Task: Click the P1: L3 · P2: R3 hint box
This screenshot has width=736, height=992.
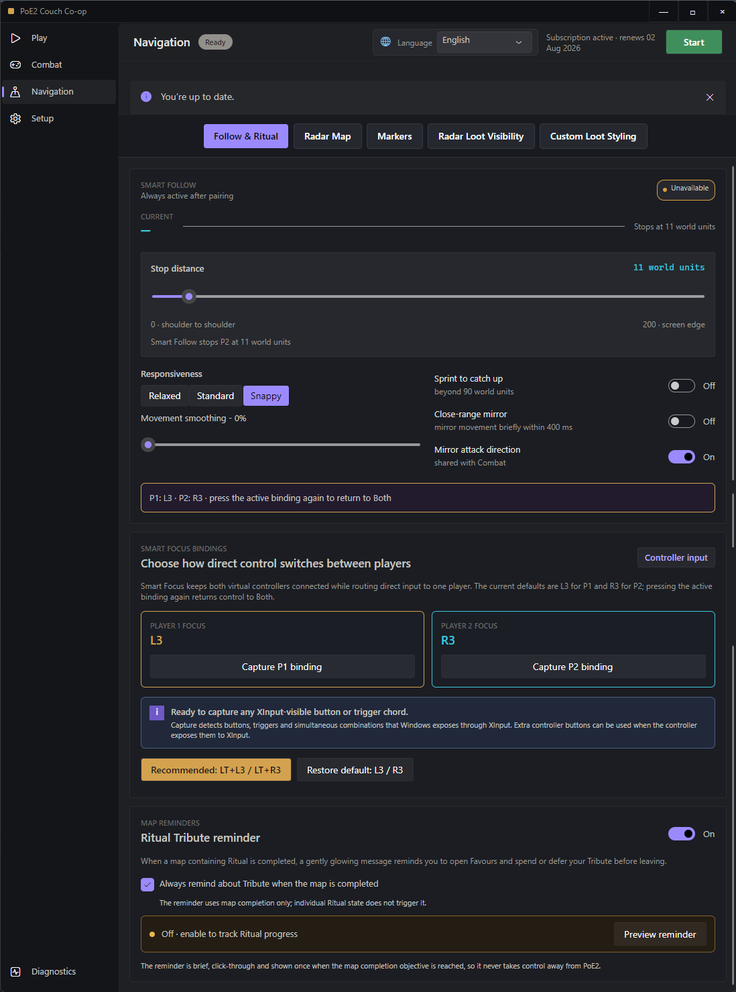Action: tap(428, 498)
